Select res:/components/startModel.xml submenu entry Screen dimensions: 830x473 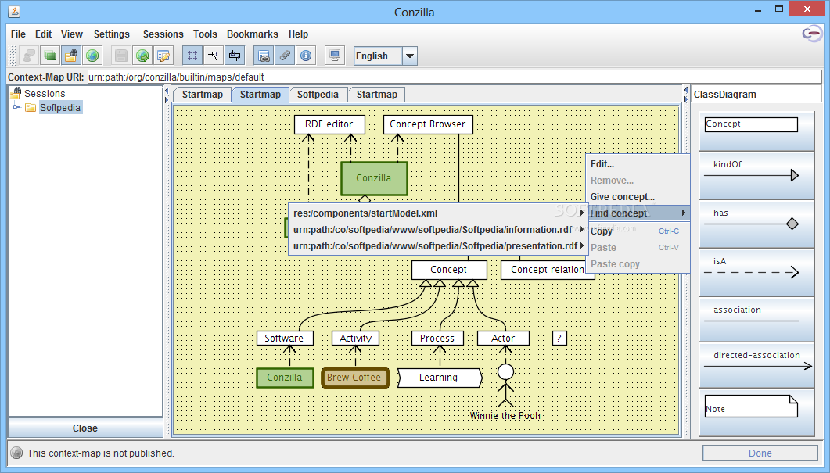pyautogui.click(x=438, y=213)
